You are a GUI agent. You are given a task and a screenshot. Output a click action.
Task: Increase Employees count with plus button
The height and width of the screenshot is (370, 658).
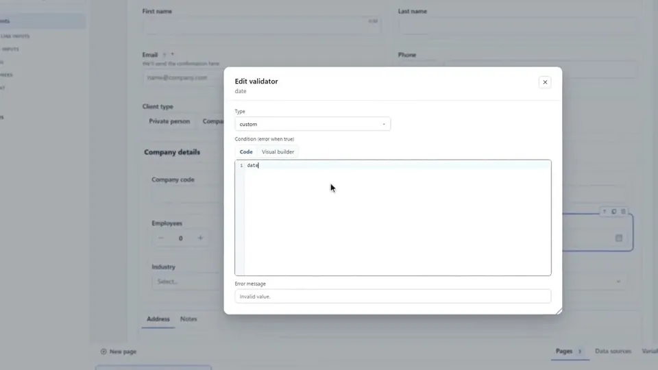pos(200,238)
